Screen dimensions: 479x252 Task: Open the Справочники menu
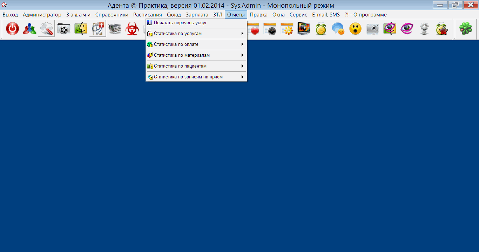tap(112, 15)
